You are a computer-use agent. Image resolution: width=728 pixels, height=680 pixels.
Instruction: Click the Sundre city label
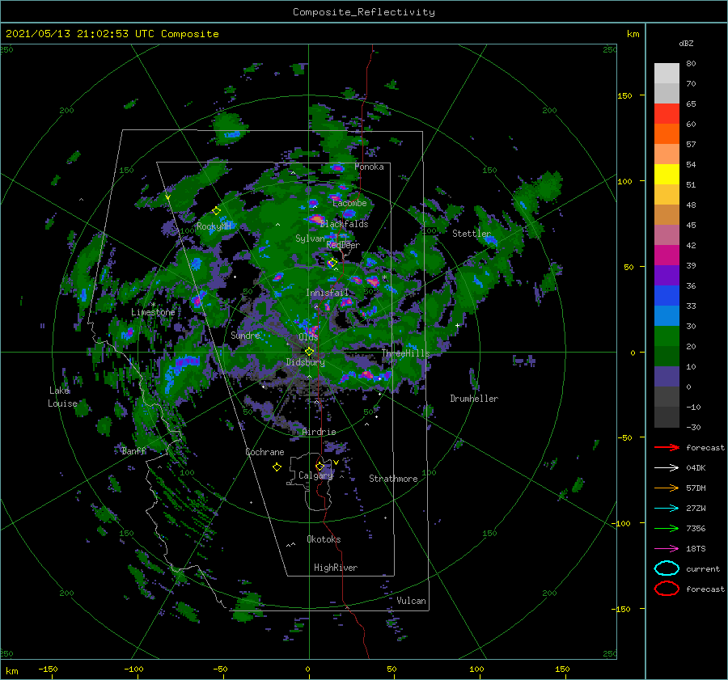coord(245,335)
